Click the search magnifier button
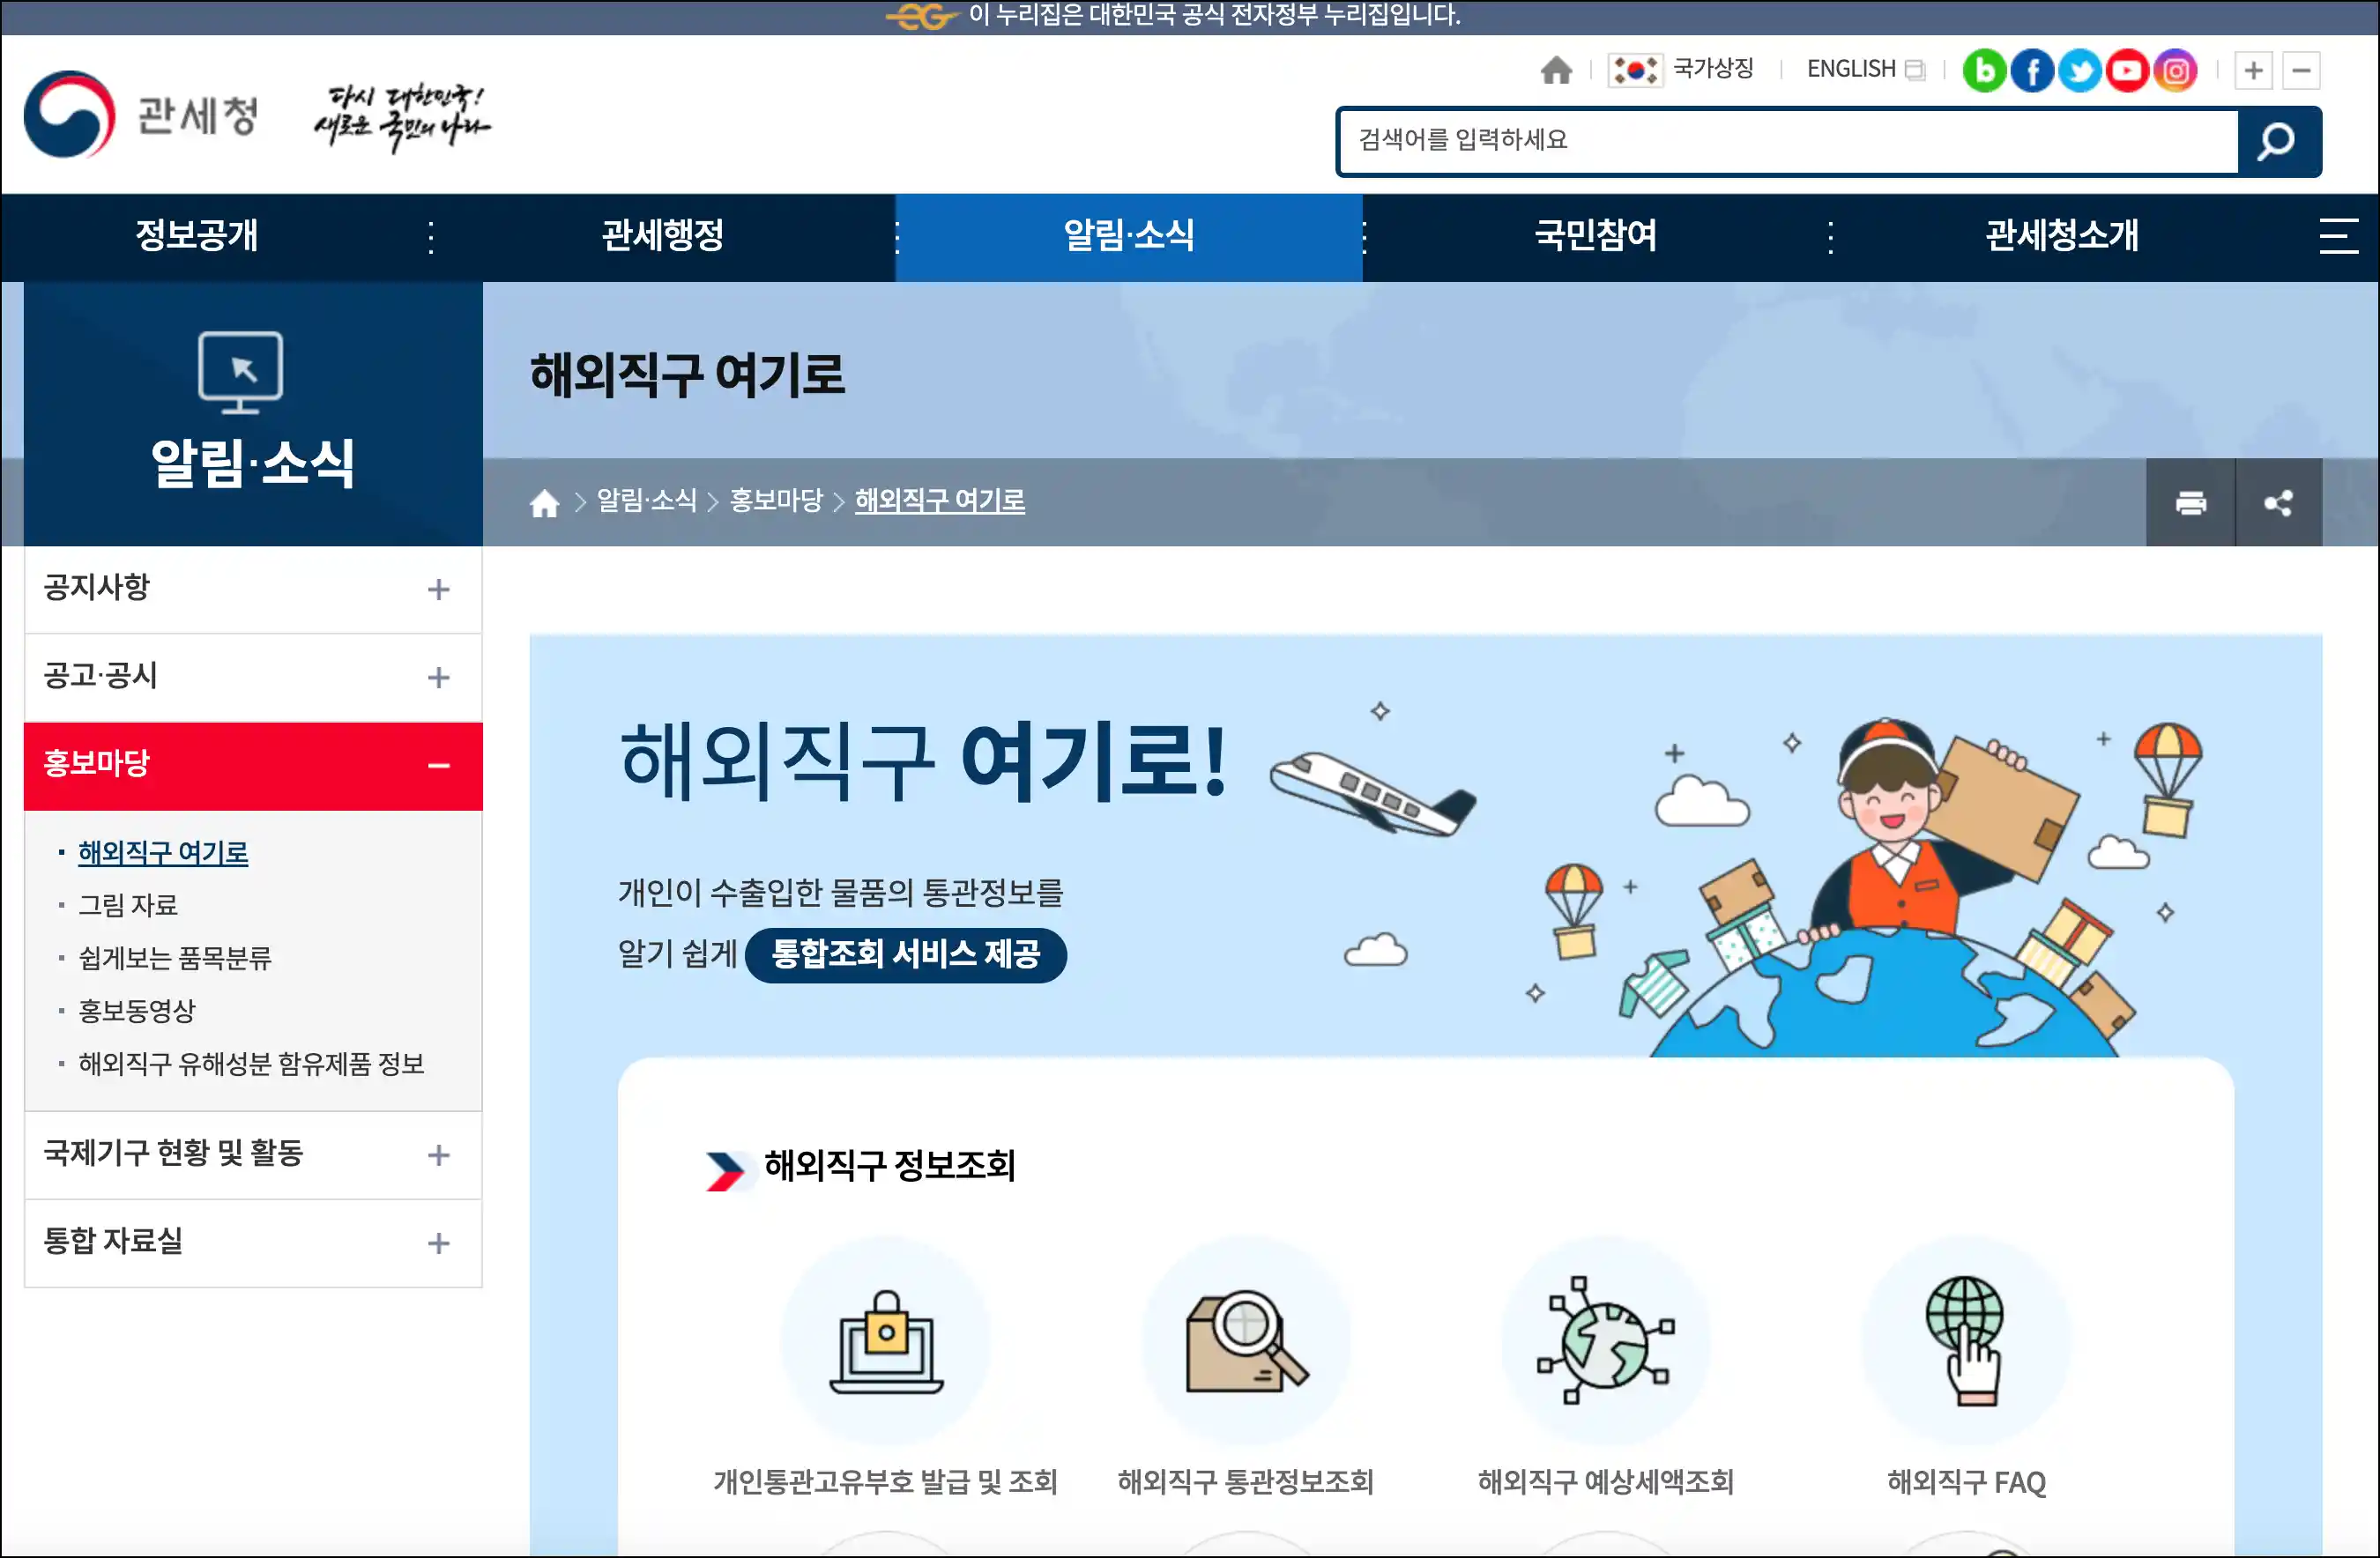2380x1558 pixels. 2278,141
